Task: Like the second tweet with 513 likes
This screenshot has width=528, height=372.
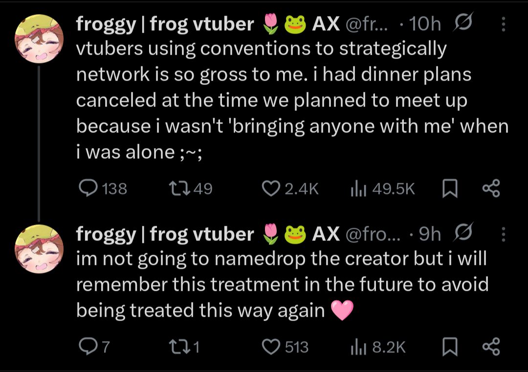Action: click(271, 347)
